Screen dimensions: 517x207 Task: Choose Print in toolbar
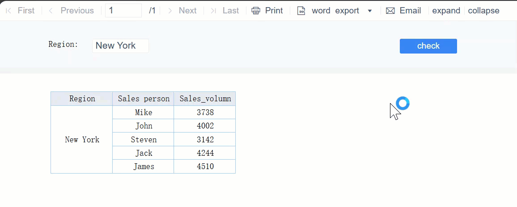click(274, 11)
